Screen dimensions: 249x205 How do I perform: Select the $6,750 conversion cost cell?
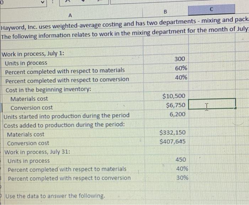176,105
